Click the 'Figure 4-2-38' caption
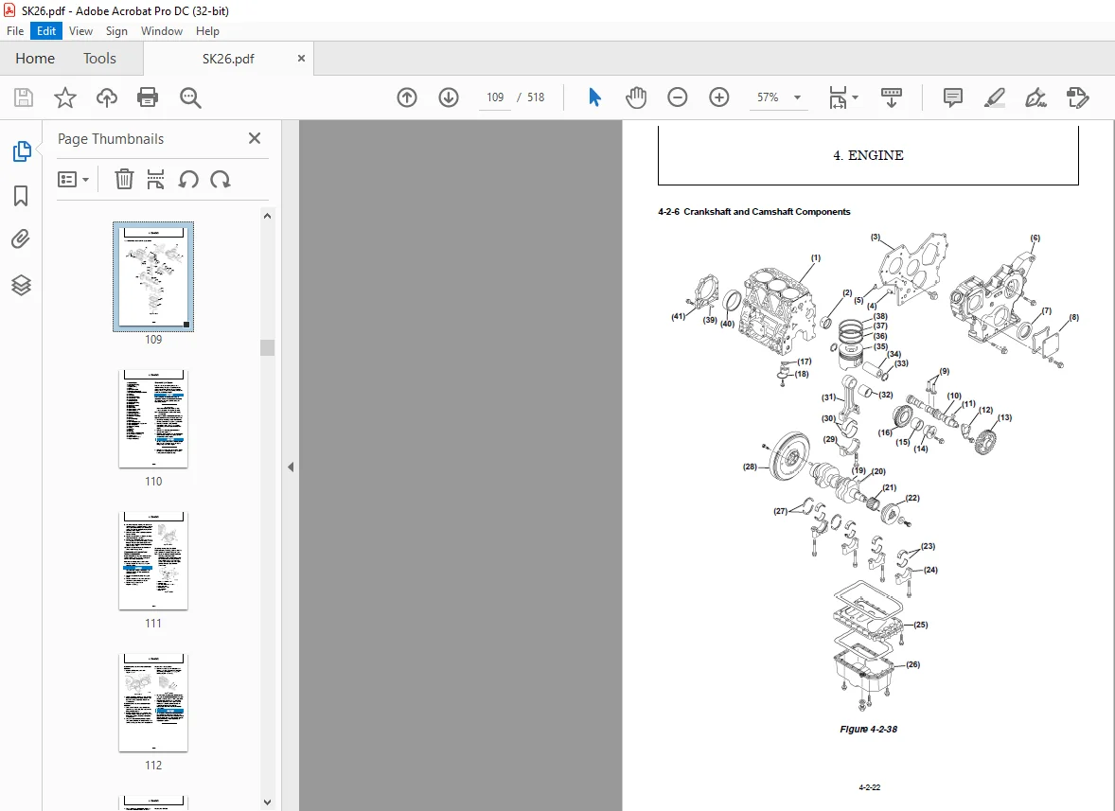1115x811 pixels. coord(868,730)
